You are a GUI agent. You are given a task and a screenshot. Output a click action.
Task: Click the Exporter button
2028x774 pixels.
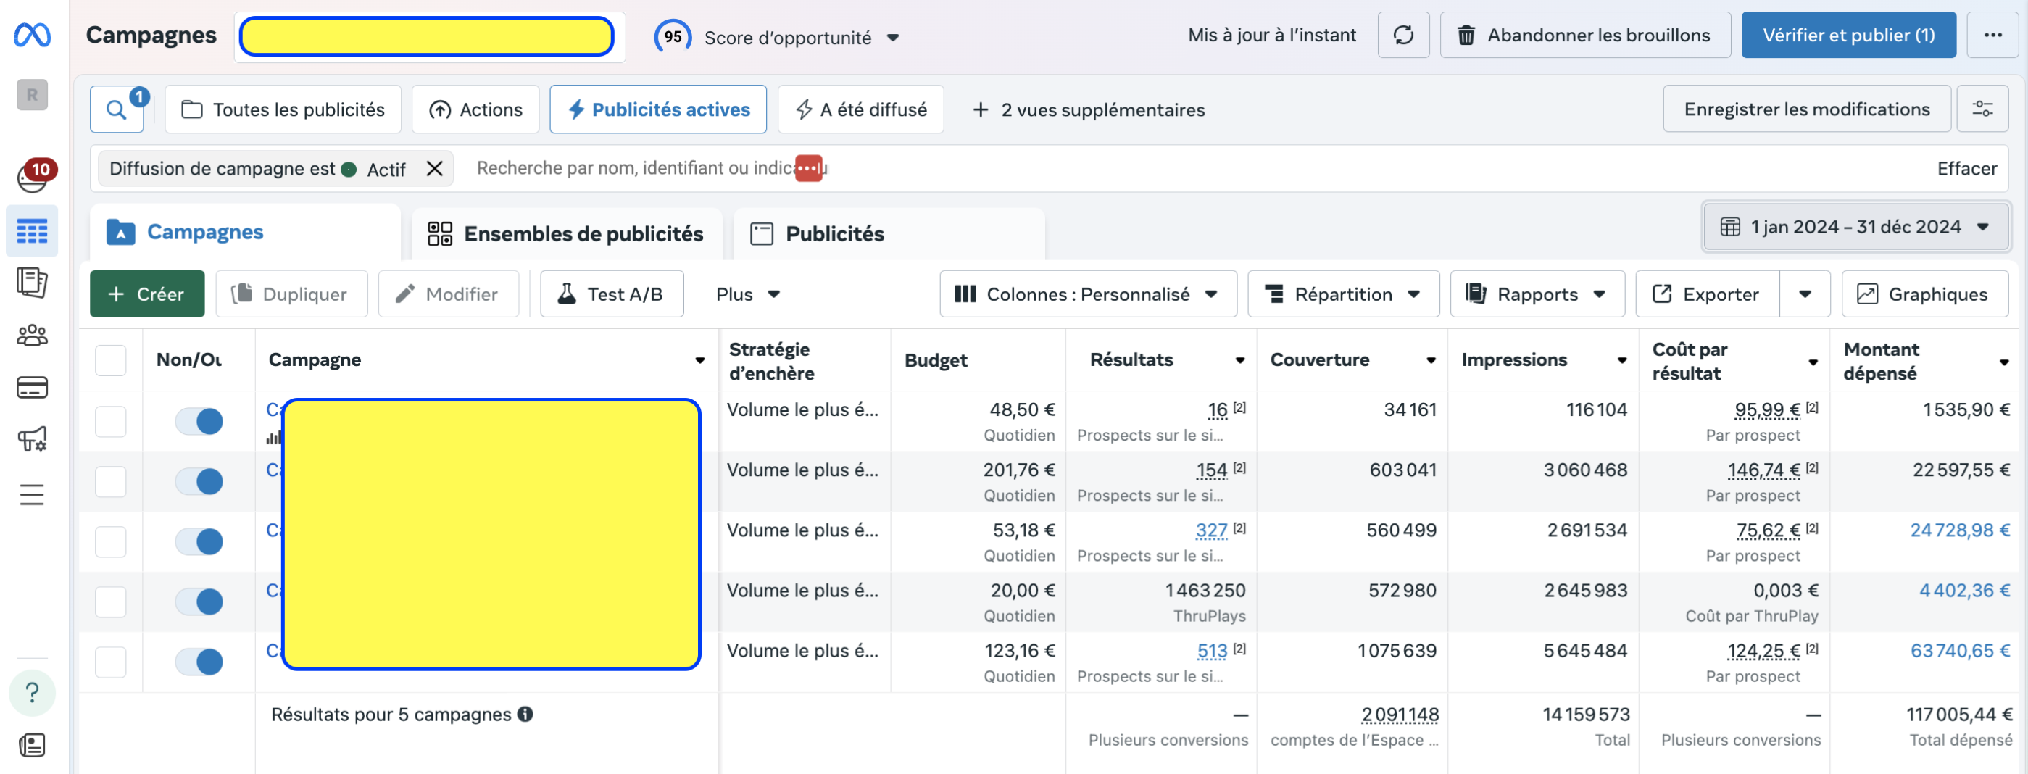coord(1708,294)
